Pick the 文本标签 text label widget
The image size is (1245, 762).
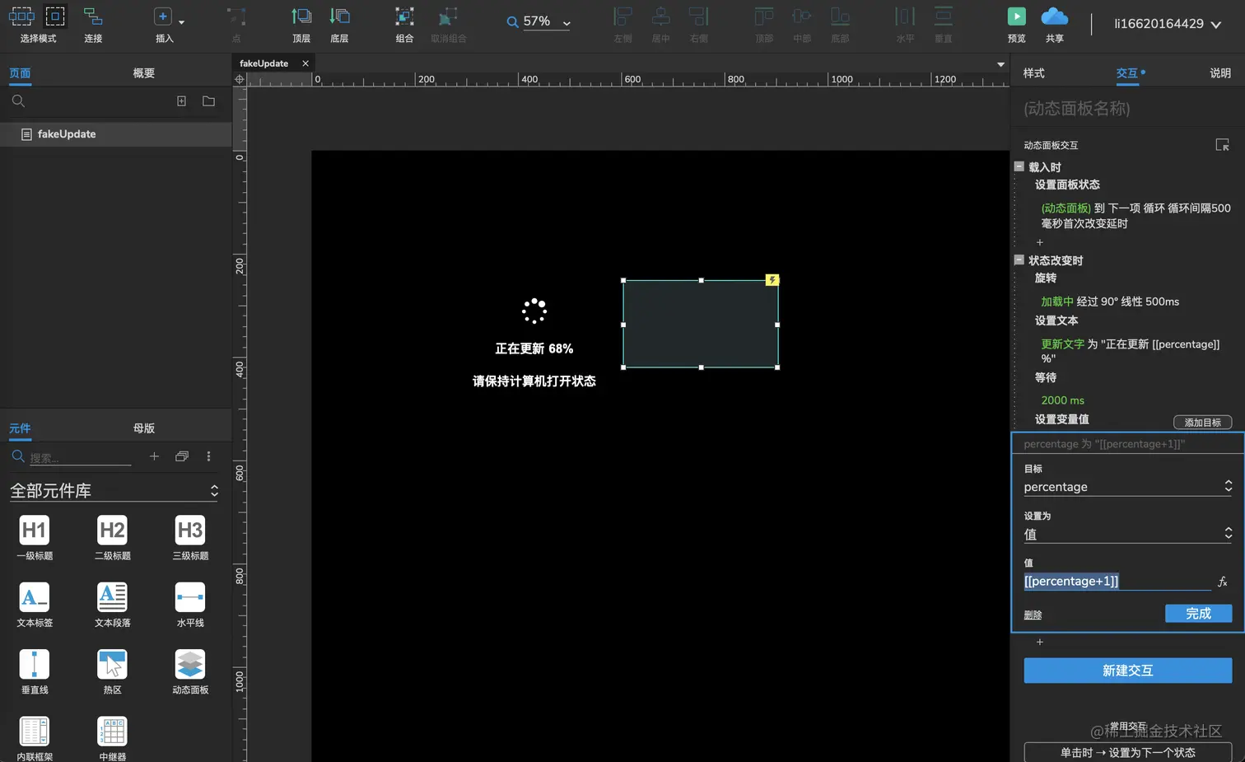coord(35,604)
